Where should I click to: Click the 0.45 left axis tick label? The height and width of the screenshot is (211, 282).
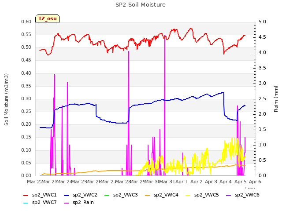click(26, 60)
